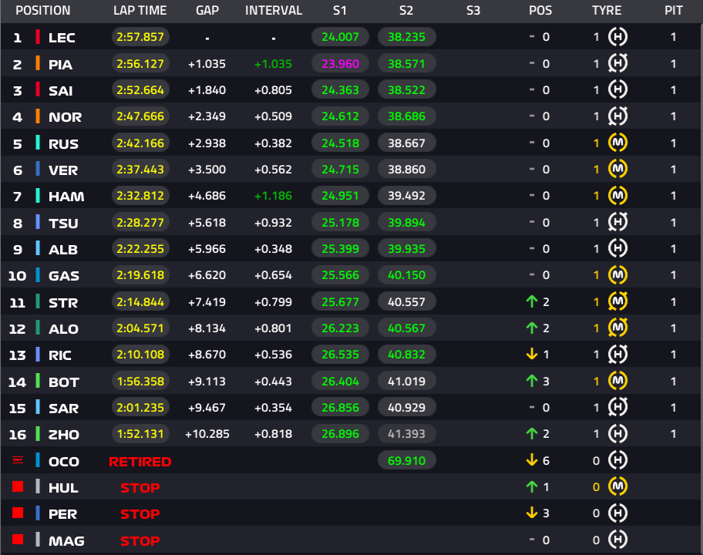
Task: Click the hard tyre icon in SAR row
Action: (x=617, y=408)
